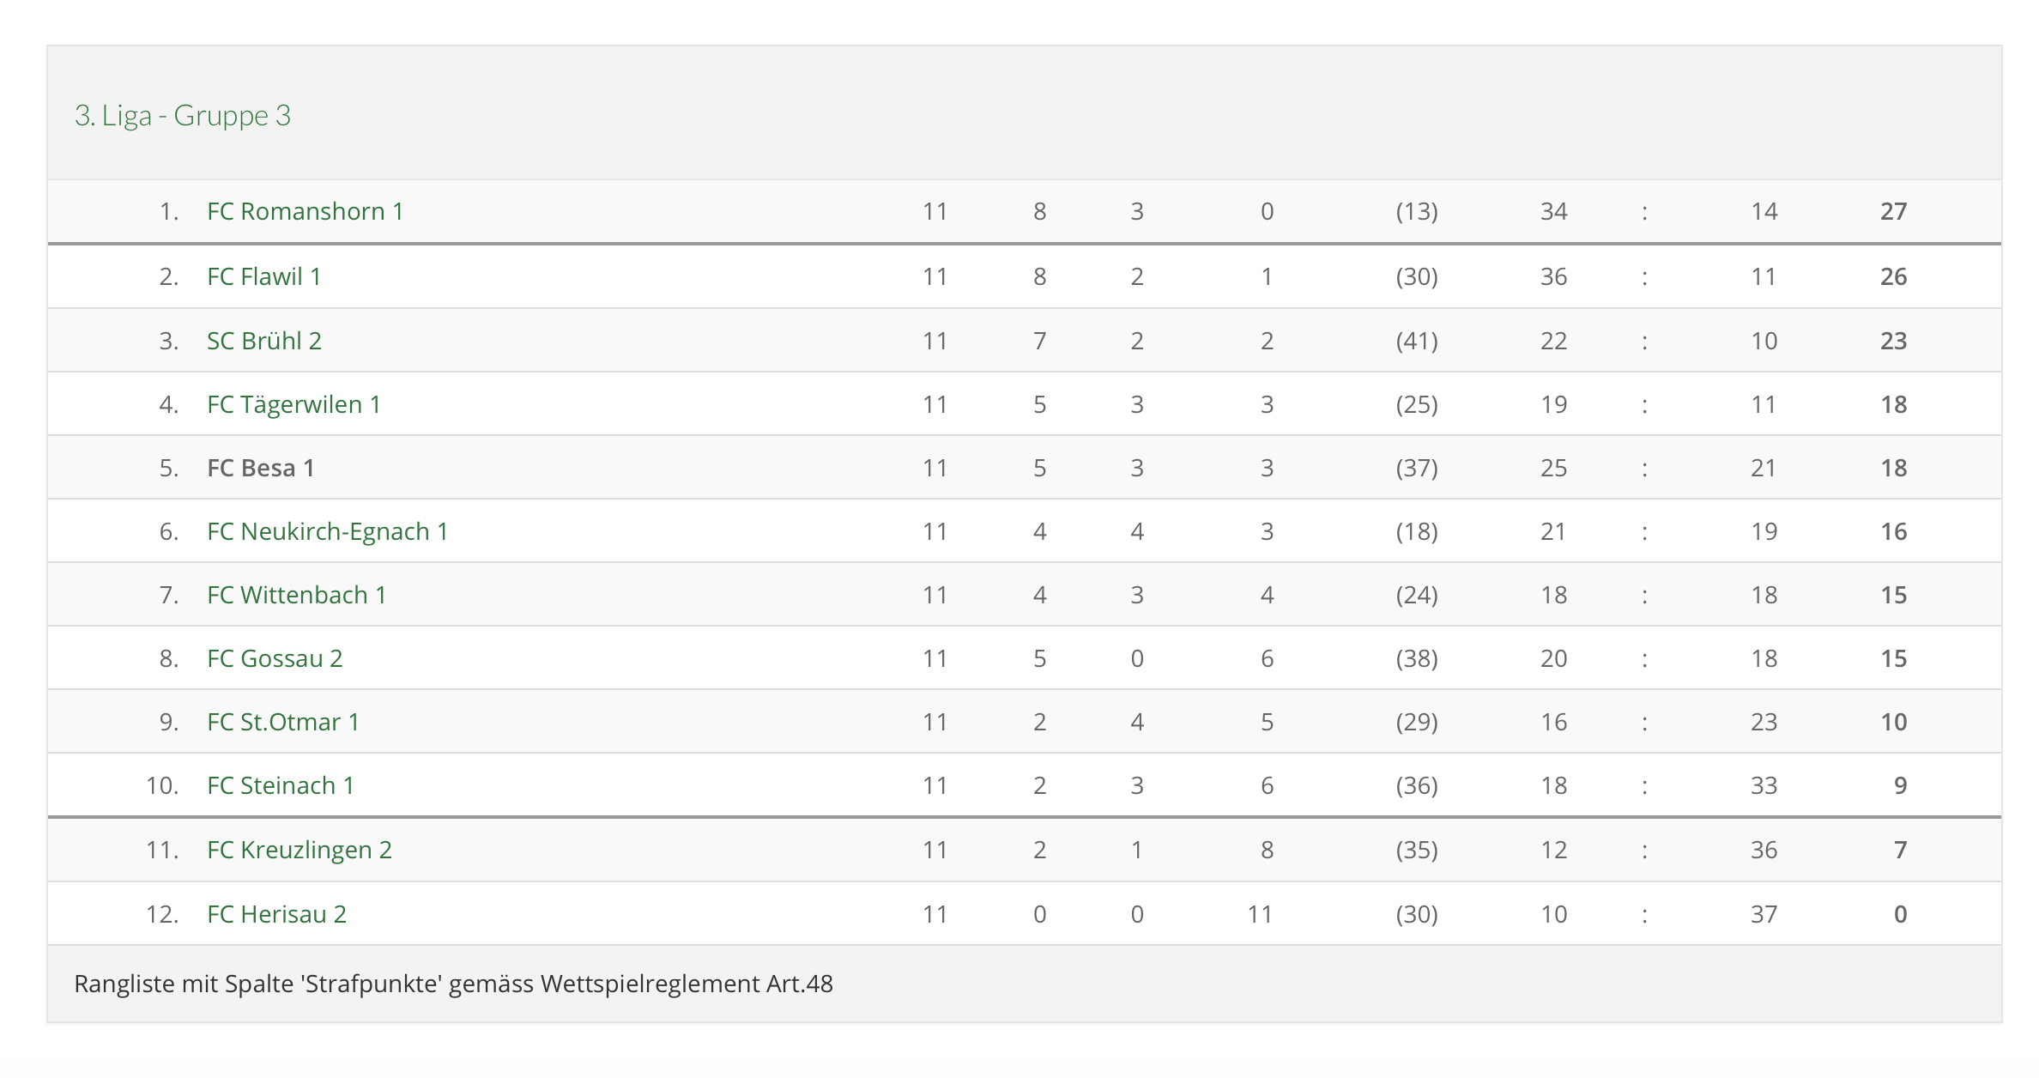This screenshot has height=1078, width=2039.
Task: Select the FC Gossau 2 link
Action: pos(275,658)
